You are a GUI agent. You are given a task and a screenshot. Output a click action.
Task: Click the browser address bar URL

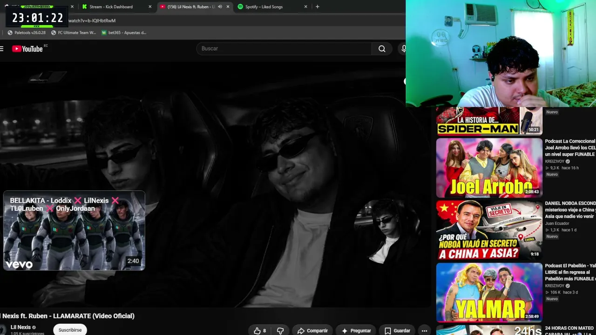coord(92,20)
